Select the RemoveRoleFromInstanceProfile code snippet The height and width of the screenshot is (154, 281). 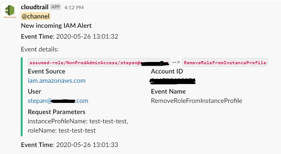[225, 62]
